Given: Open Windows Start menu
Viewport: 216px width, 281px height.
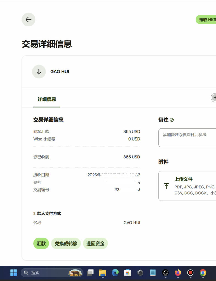Looking at the screenshot, I should (x=13, y=273).
